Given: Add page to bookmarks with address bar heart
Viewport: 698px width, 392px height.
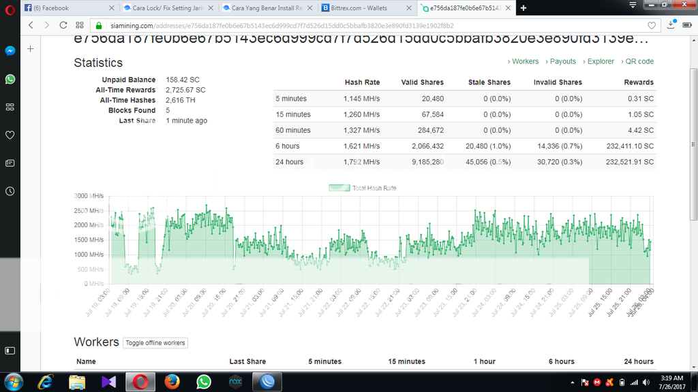Looking at the screenshot, I should (652, 25).
